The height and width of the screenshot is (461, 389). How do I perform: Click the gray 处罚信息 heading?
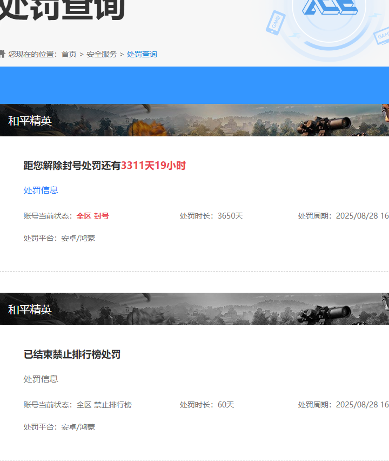41,379
